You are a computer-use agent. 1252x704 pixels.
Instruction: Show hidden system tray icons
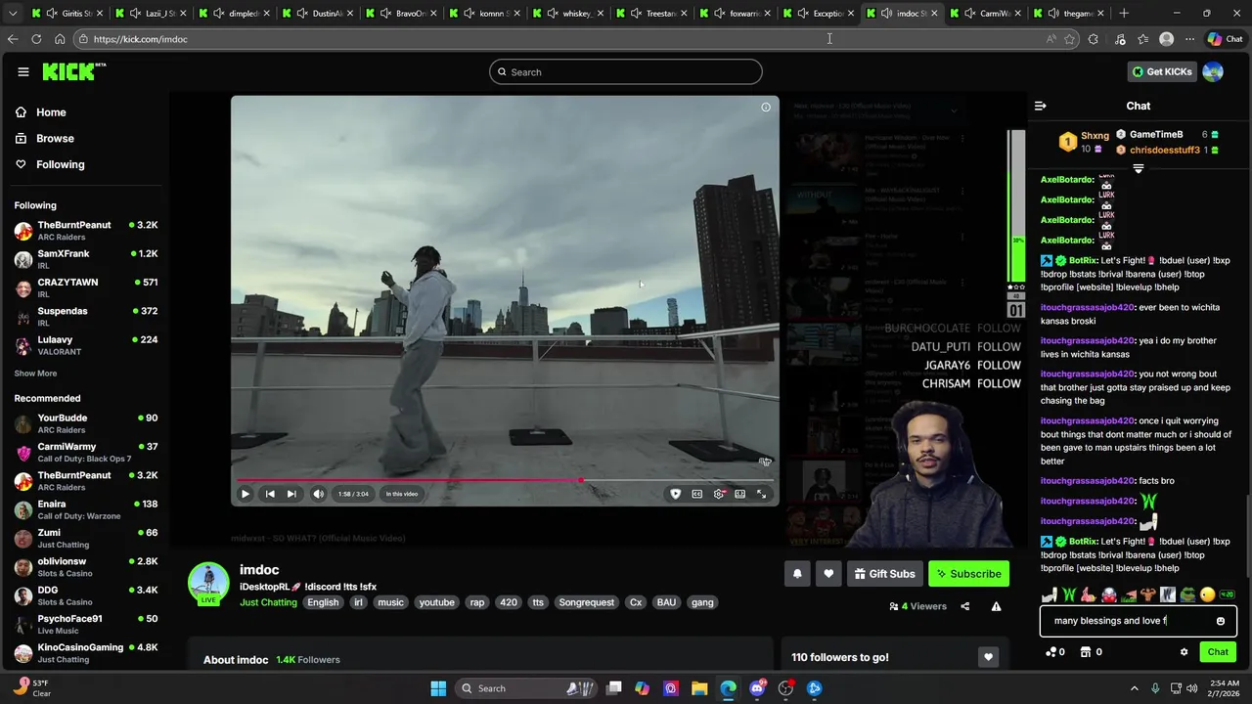(x=1135, y=688)
